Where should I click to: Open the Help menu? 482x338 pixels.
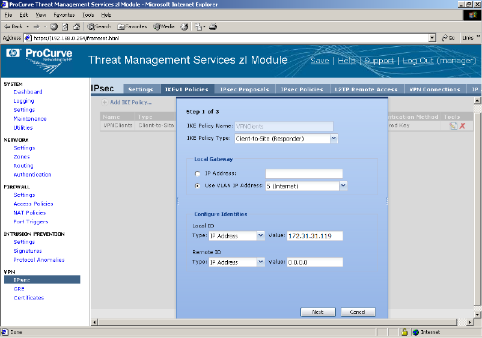coord(106,15)
